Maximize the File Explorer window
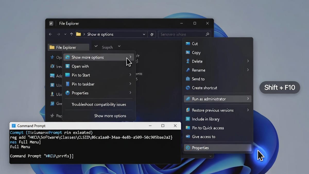This screenshot has width=309, height=174. pyautogui.click(x=195, y=23)
